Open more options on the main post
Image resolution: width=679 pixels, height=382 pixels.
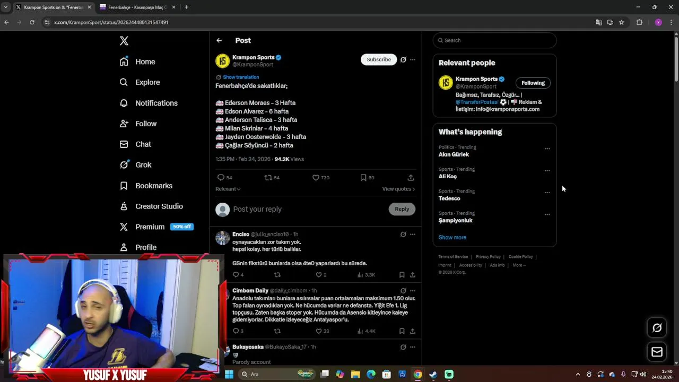[413, 59]
